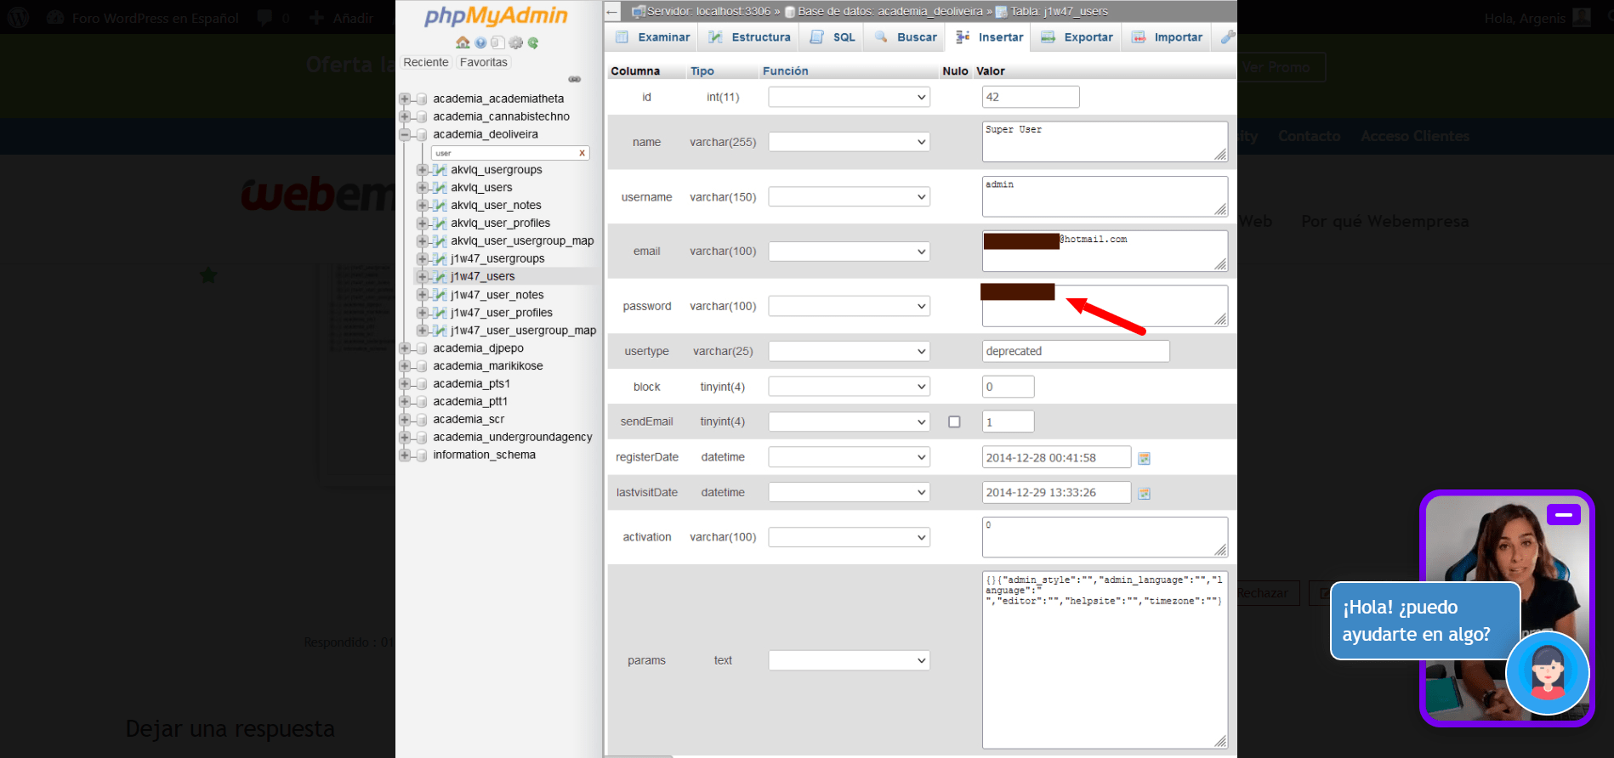Clear the table filter with red X
1614x758 pixels.
pos(582,153)
